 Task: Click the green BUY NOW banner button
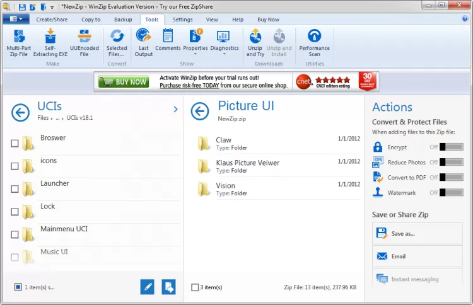tap(124, 82)
